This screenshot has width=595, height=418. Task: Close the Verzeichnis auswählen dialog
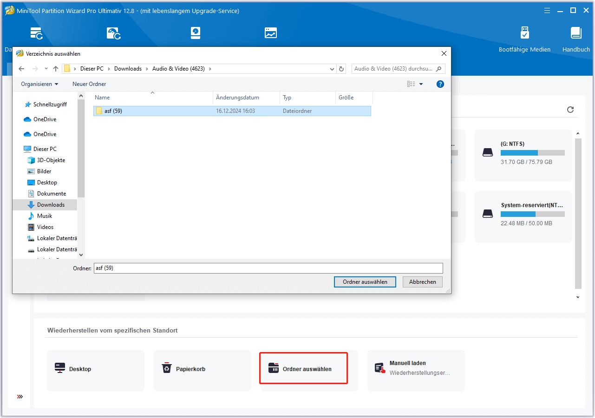point(444,54)
